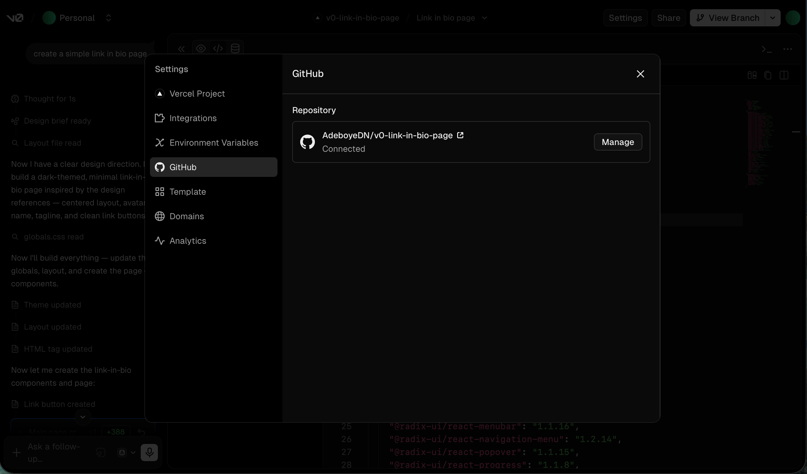Open the AdeboyeDN/v0-link-in-bio-page repository link

pyautogui.click(x=392, y=136)
